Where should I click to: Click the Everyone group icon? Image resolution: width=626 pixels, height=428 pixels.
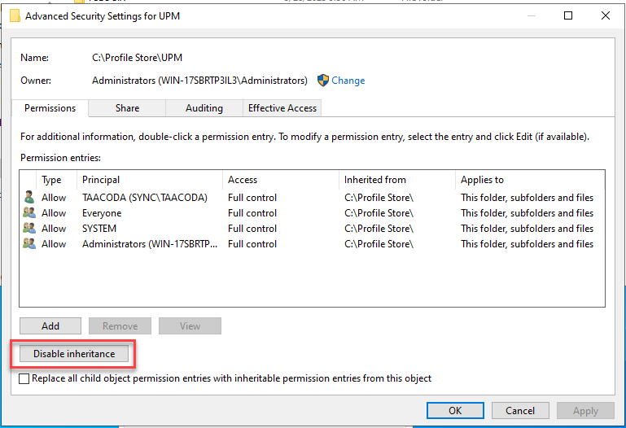pos(29,213)
